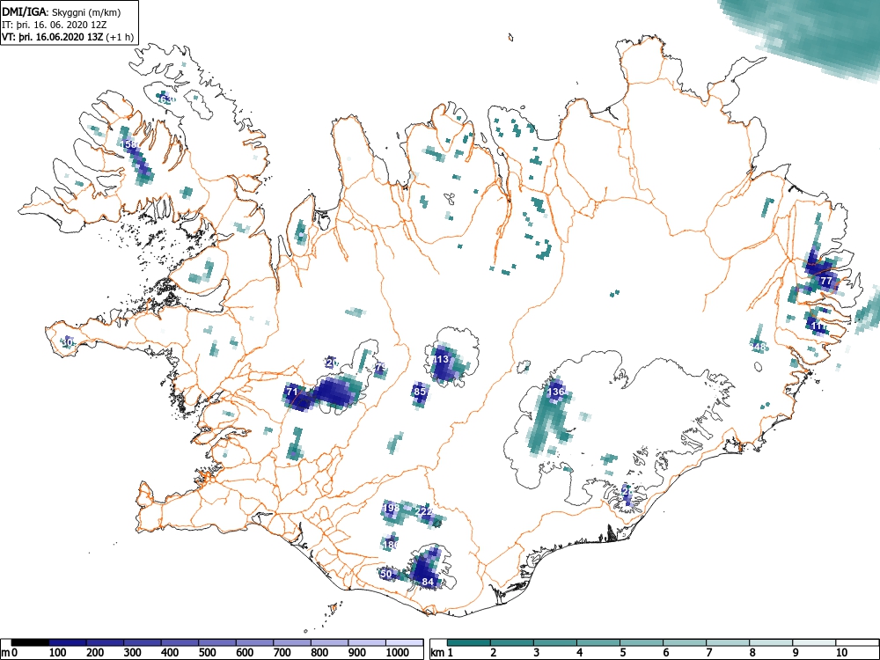Image resolution: width=880 pixels, height=660 pixels.
Task: Click the 'VT: þri. 16.06.2020 13Z (+1 h)' line
Action: point(68,37)
